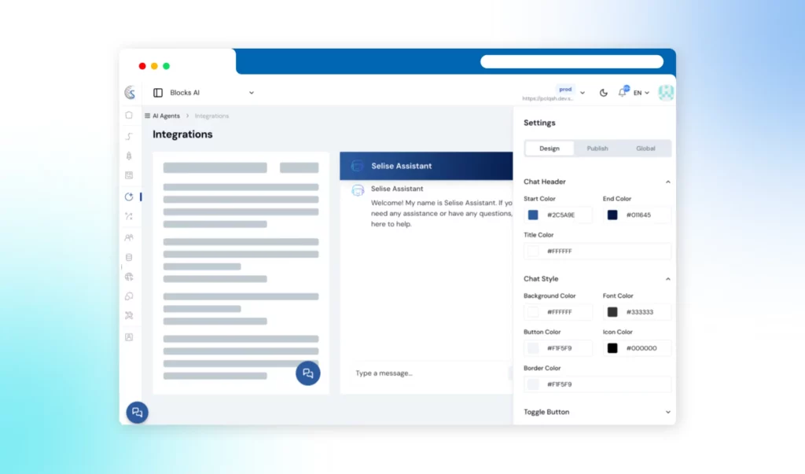Open the database icon in sidebar
The height and width of the screenshot is (474, 805).
click(129, 257)
